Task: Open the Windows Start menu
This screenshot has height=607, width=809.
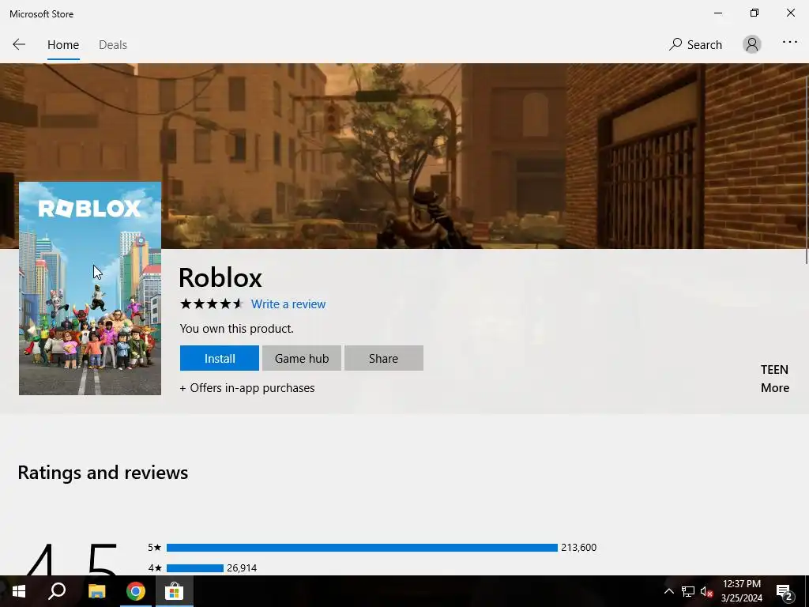Action: [19, 591]
